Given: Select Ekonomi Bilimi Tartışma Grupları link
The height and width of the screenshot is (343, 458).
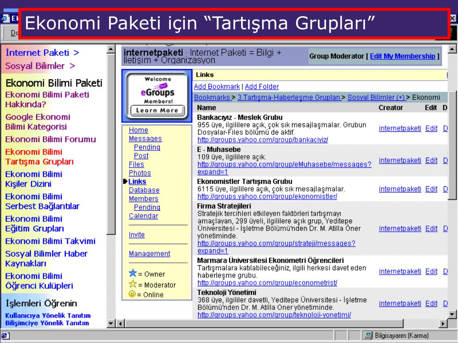Looking at the screenshot, I should pyautogui.click(x=39, y=157).
